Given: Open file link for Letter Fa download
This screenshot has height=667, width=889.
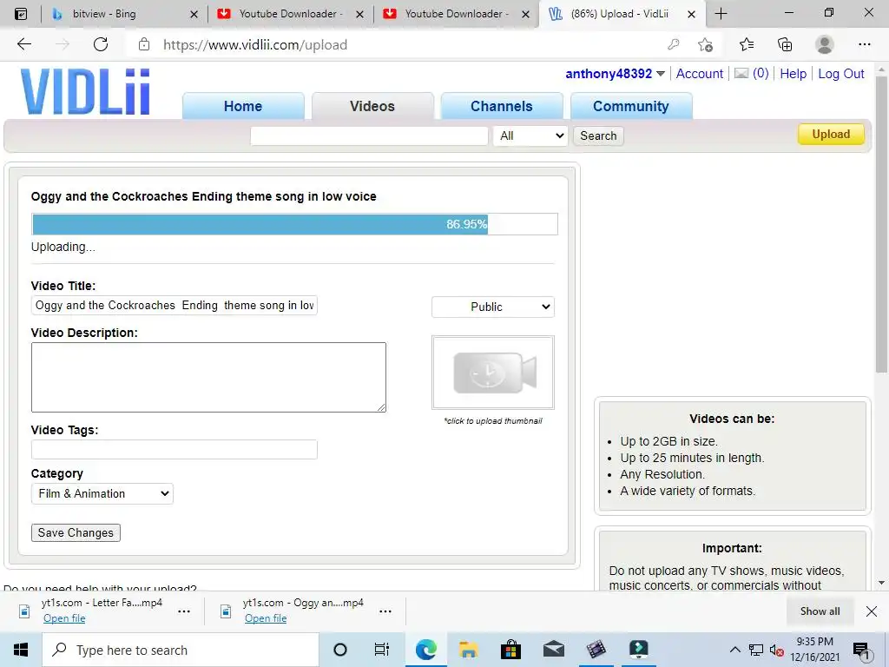Looking at the screenshot, I should click(64, 618).
